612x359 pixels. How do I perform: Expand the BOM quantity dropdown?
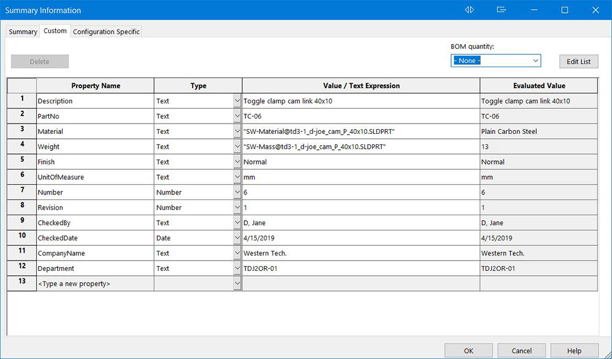(535, 61)
